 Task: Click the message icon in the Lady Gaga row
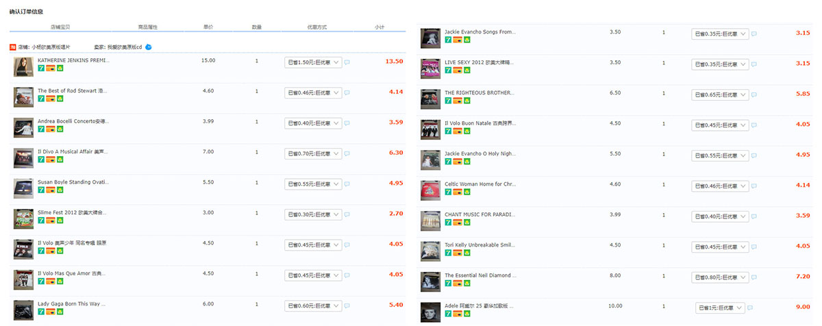[x=347, y=306]
